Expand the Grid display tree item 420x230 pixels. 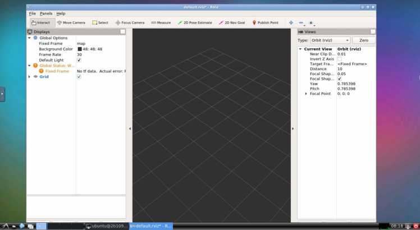tap(29, 77)
